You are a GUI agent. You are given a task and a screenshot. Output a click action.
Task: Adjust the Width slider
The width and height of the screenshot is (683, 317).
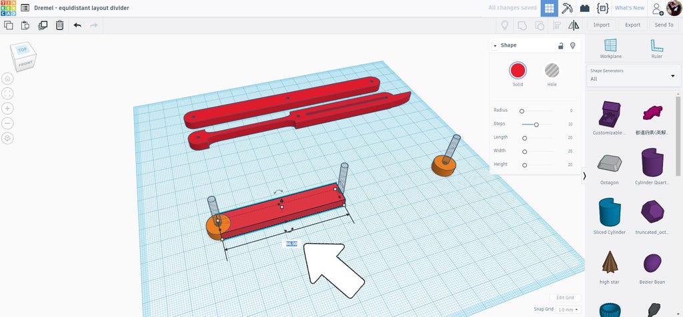[x=524, y=152]
